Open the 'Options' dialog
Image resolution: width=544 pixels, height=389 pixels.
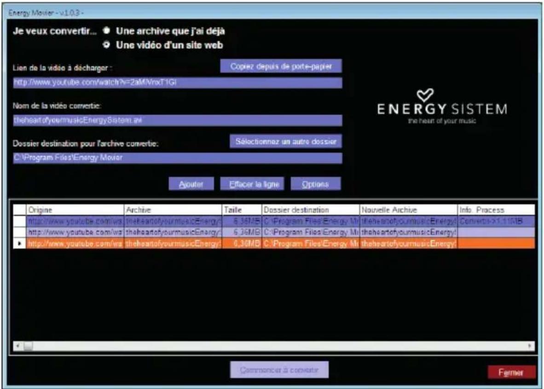click(316, 185)
